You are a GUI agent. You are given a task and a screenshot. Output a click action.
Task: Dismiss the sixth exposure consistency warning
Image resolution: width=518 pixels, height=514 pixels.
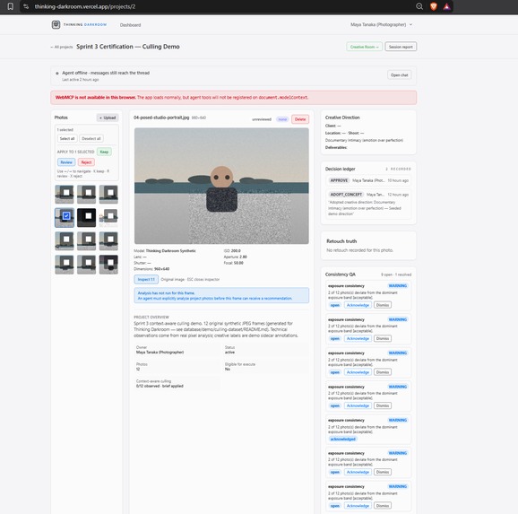point(383,472)
